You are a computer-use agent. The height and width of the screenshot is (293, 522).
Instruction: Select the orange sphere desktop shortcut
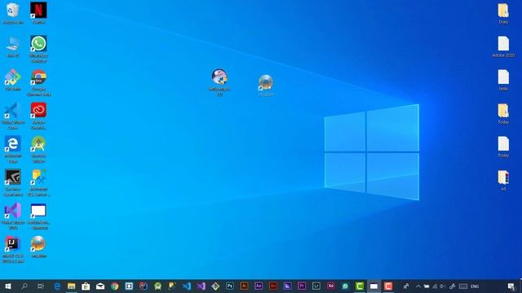38,247
